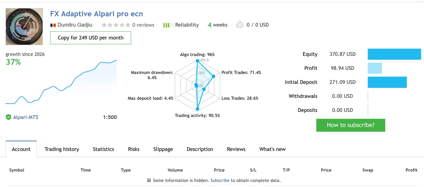
Task: Click the blue Equity bar
Action: [x=394, y=54]
